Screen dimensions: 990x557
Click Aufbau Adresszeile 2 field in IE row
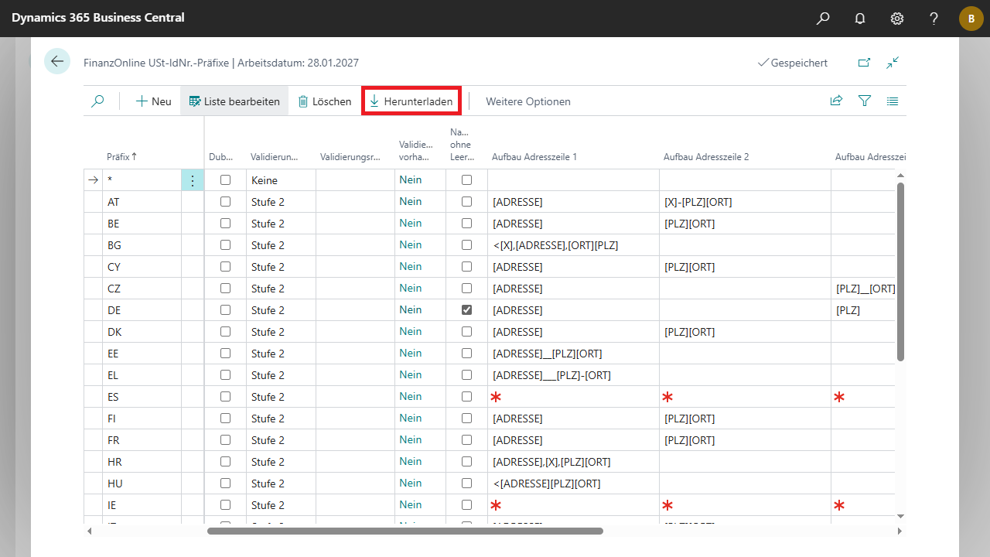coord(745,505)
